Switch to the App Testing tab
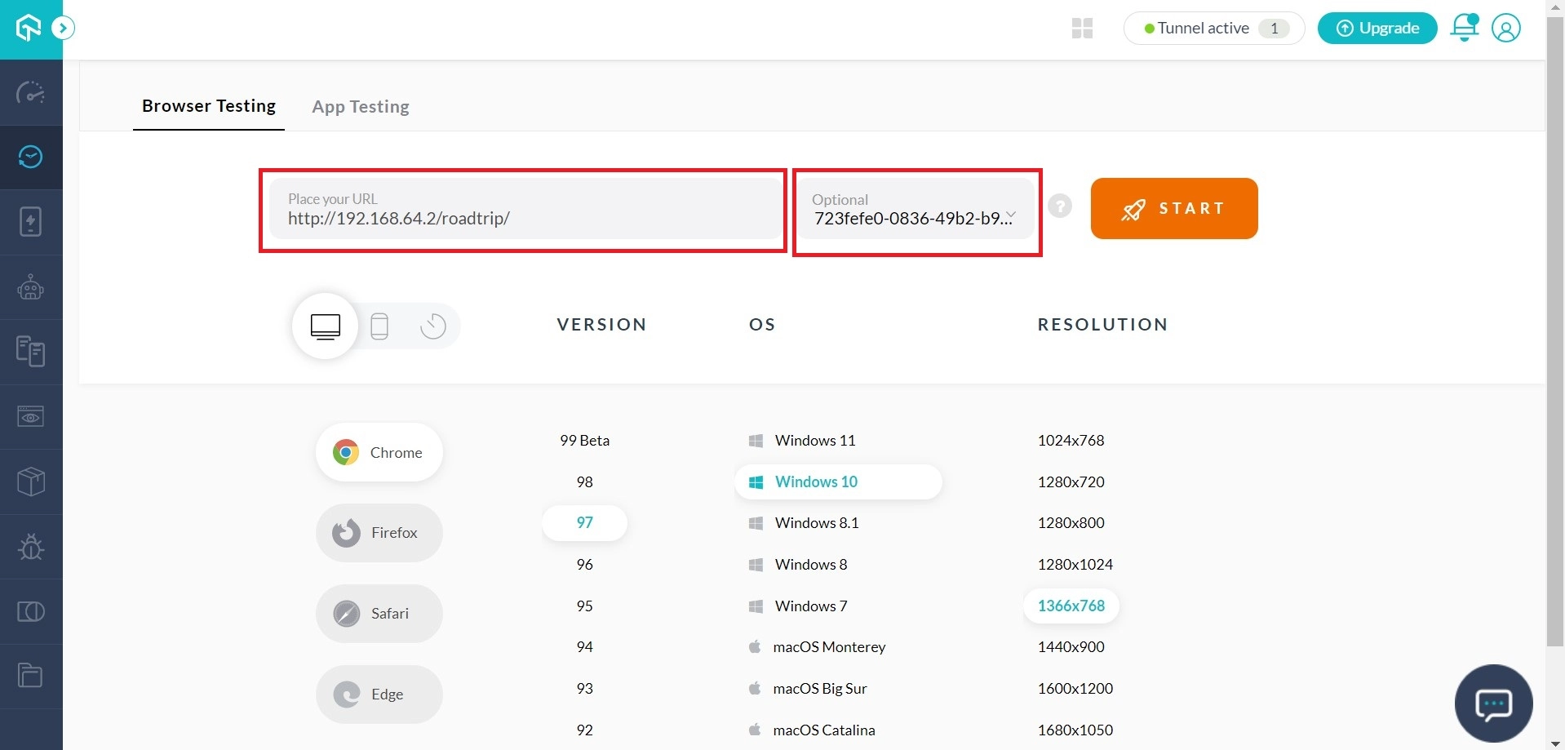 [360, 107]
